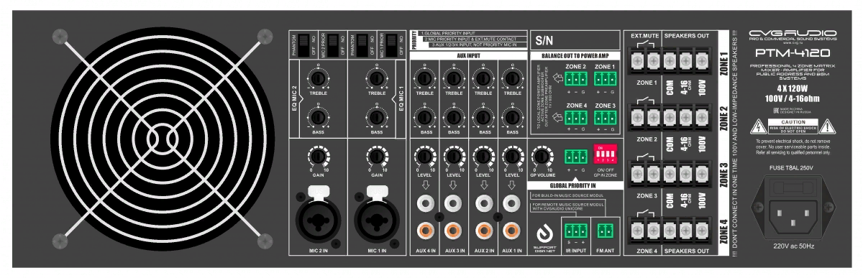Viewport: 863px width, 278px height.
Task: Click the green IR INPUT connector
Action: [575, 231]
